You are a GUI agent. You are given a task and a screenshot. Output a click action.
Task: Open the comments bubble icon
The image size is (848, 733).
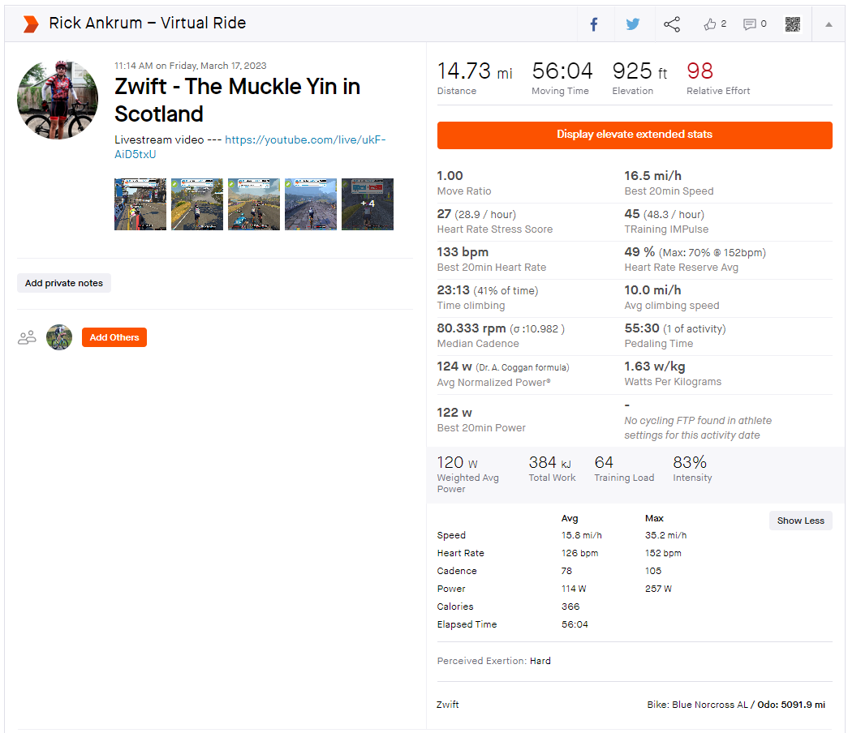point(750,24)
